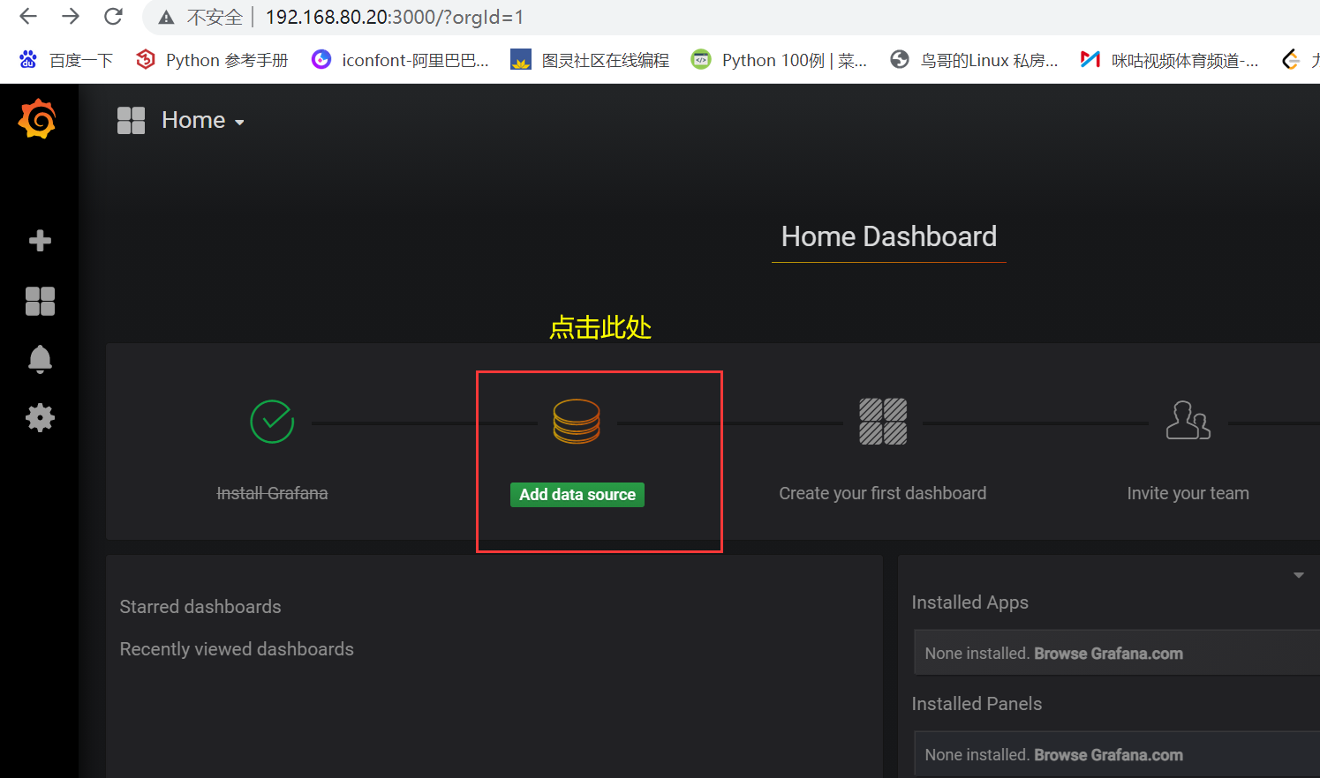
Task: Open the iconfont-阿里巴巴 bookmark
Action: pyautogui.click(x=400, y=60)
